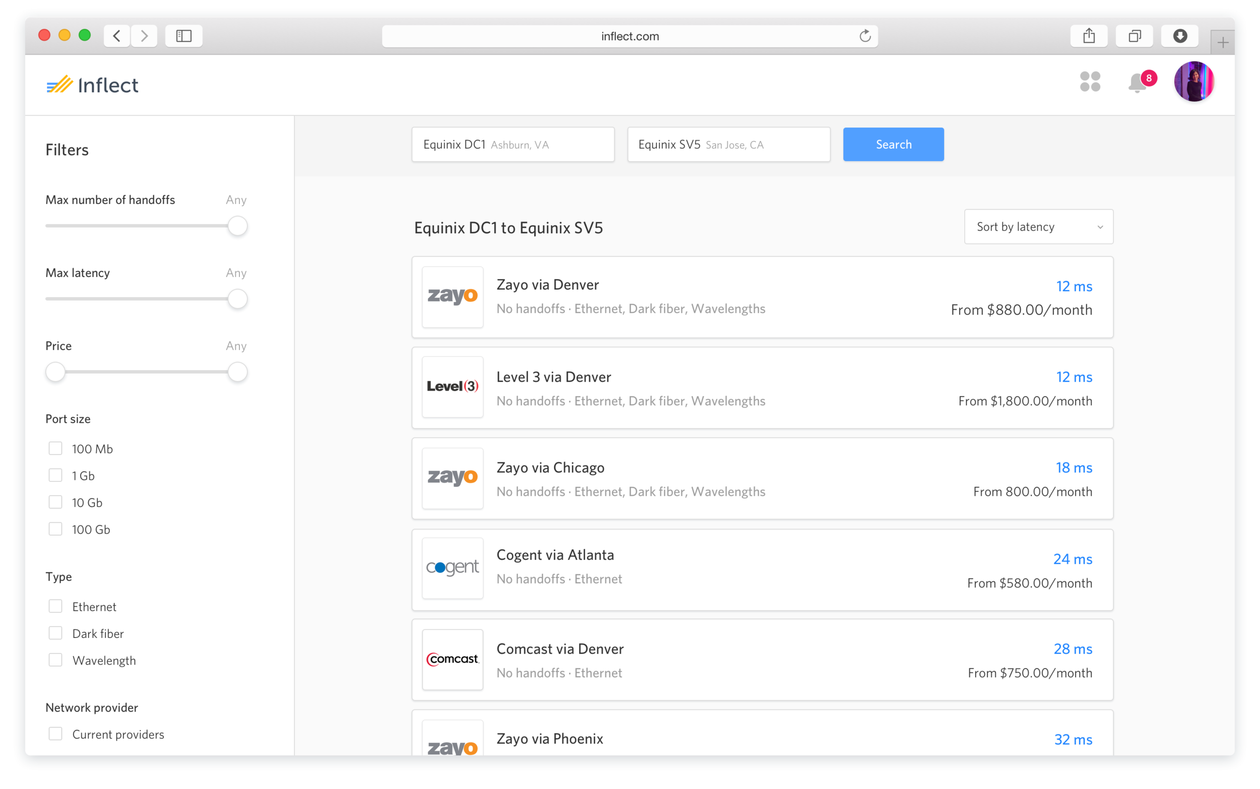Open the Cogent via Atlanta result
The width and height of the screenshot is (1260, 789).
[763, 570]
